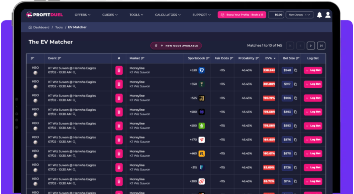Copy the $736 bet size
Viewport: 354px width, 194px height.
296,168
